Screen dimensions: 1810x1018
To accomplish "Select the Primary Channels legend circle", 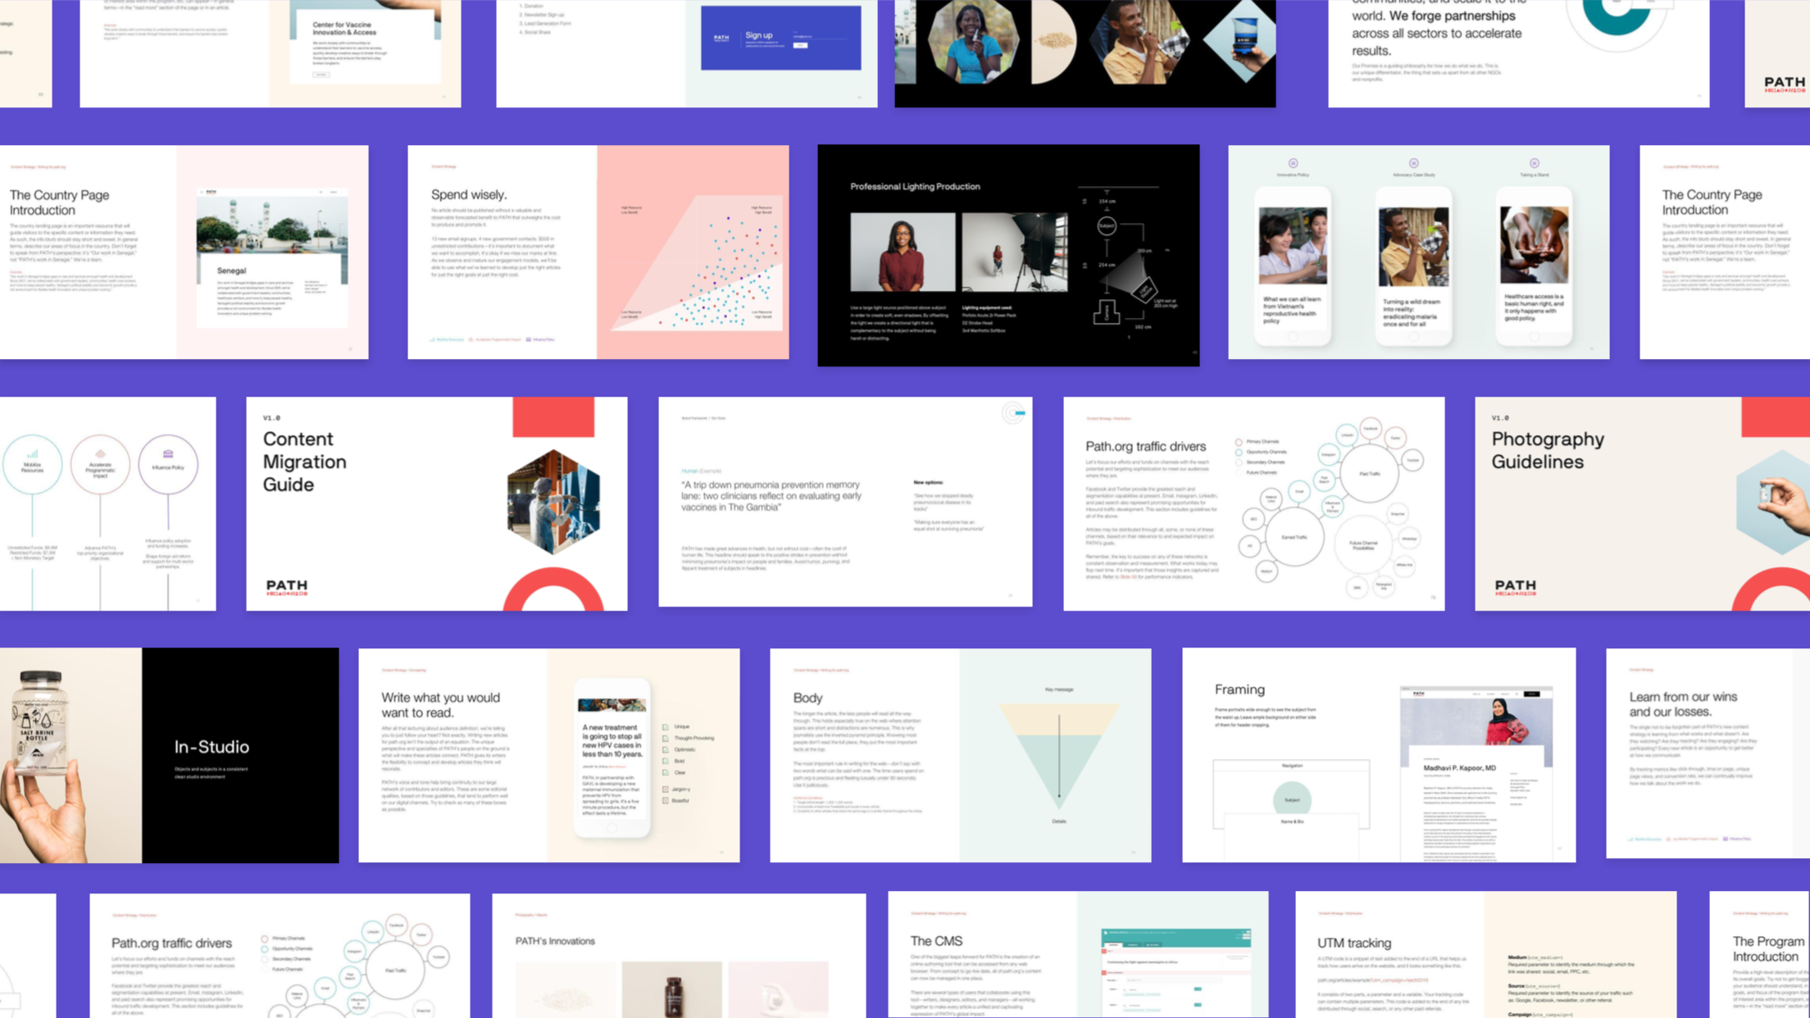I will (x=1239, y=442).
